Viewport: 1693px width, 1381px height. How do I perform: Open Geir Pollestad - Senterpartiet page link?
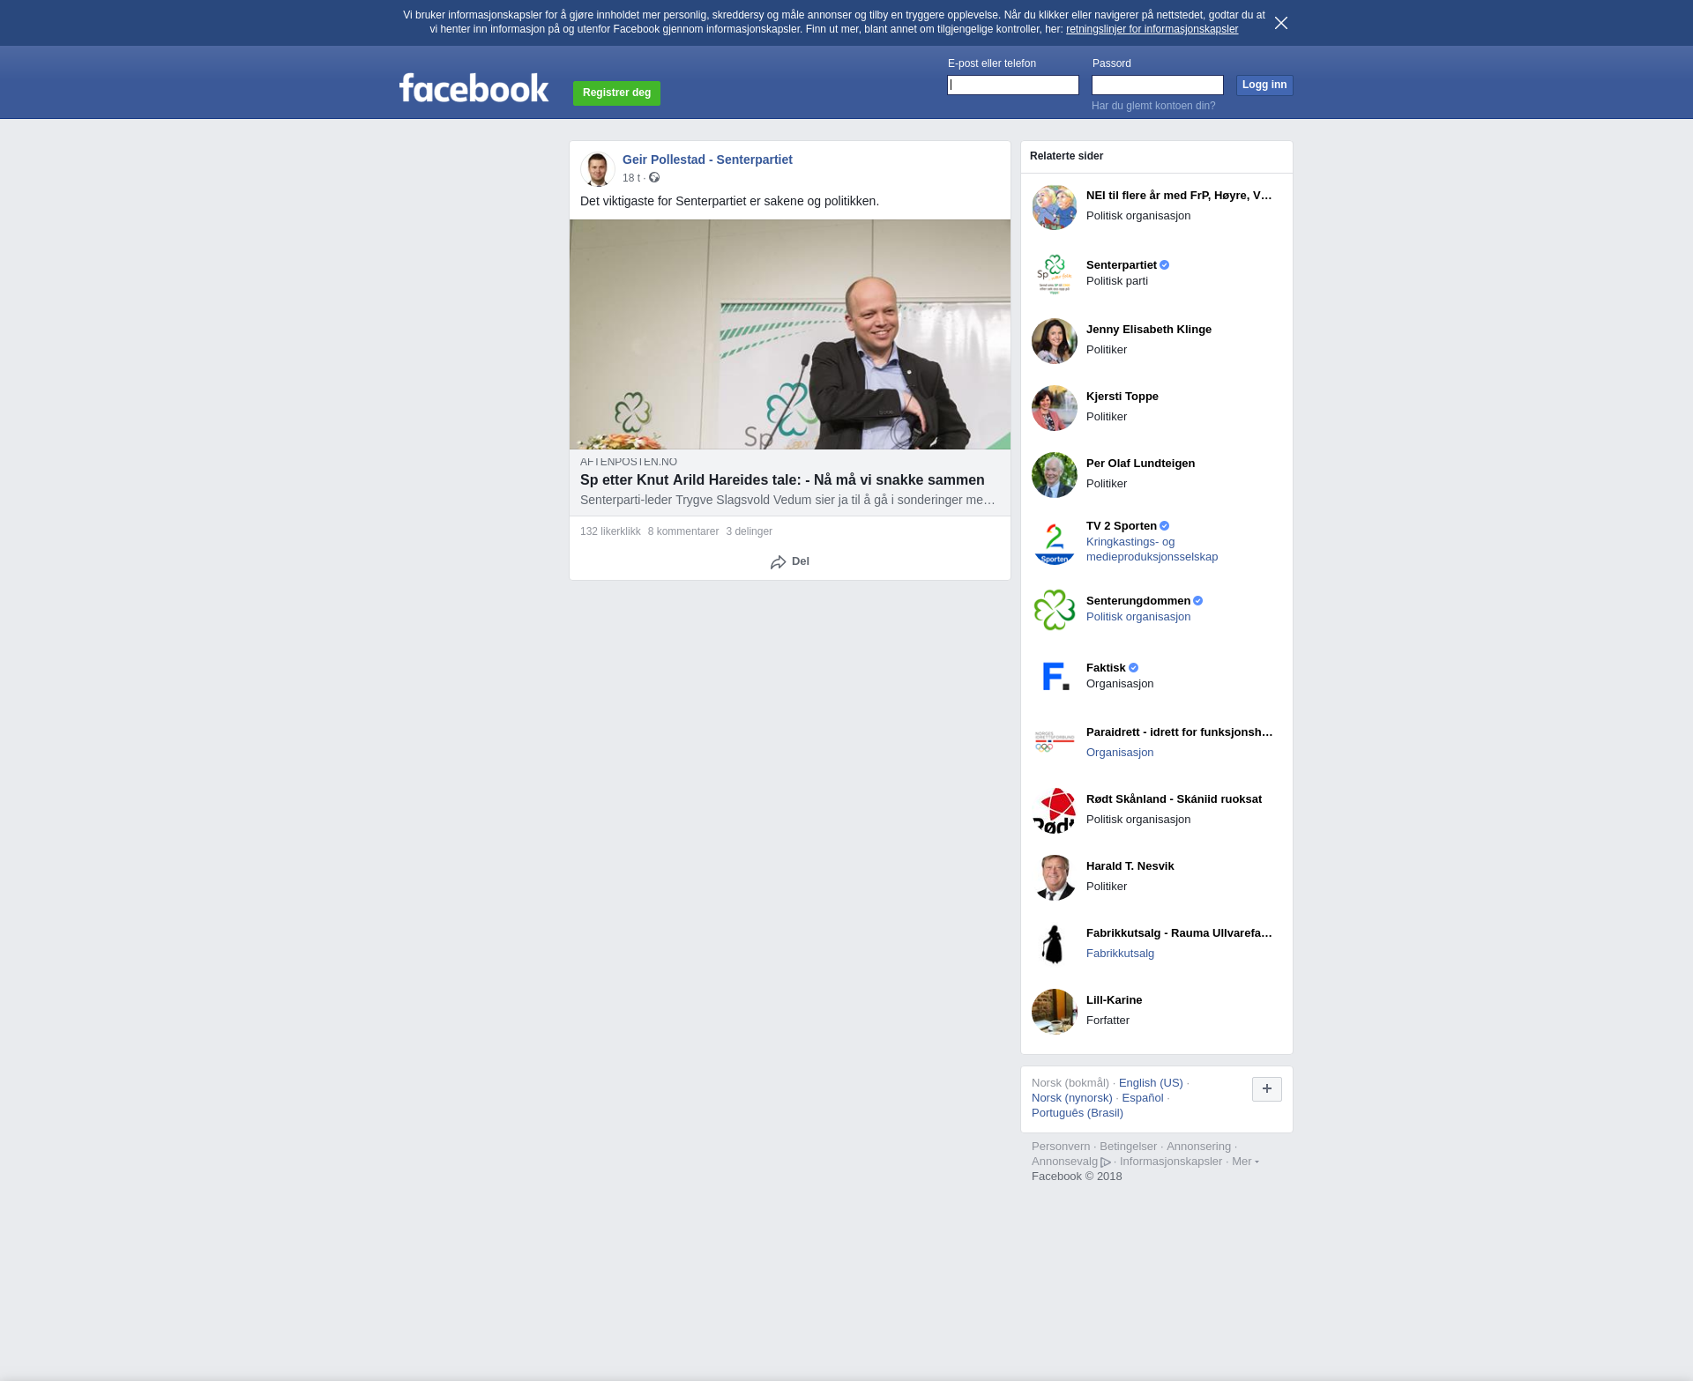(x=707, y=160)
